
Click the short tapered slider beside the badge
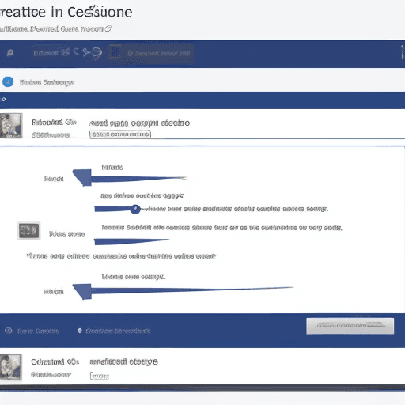pos(131,241)
